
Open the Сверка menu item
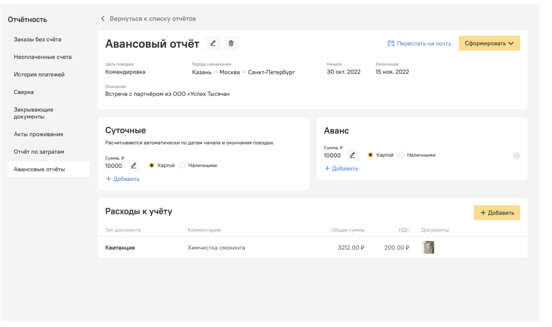tap(24, 92)
